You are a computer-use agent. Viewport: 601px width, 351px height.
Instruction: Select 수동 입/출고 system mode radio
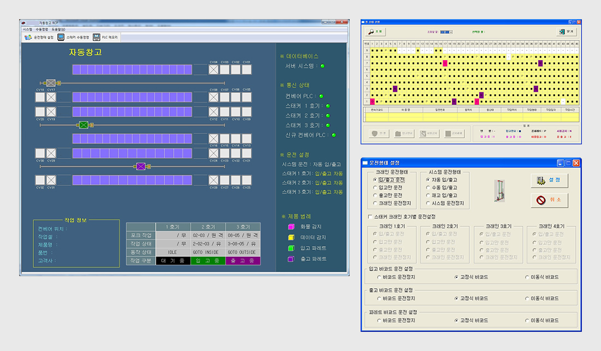(428, 188)
